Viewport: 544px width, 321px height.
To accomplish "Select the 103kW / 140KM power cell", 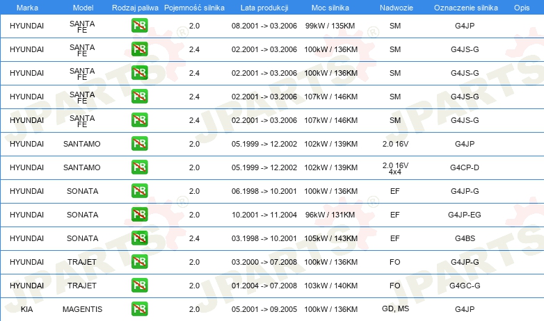I will (x=330, y=286).
